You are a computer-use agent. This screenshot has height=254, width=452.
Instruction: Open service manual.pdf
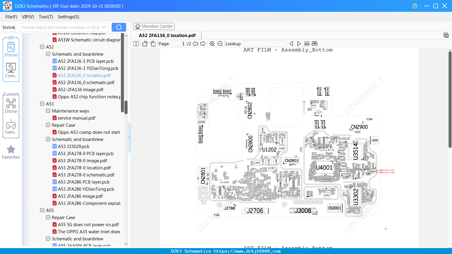click(77, 118)
